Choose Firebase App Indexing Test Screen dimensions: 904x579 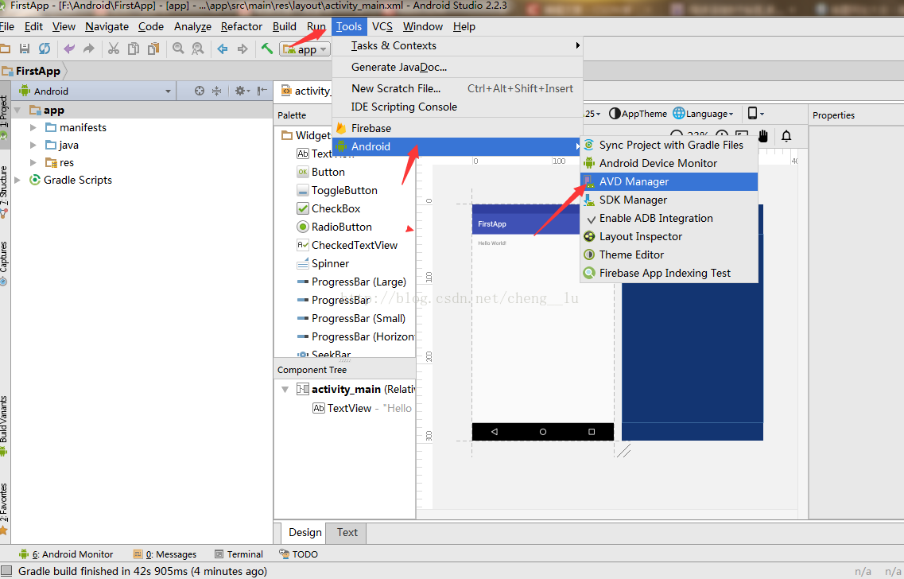point(669,274)
